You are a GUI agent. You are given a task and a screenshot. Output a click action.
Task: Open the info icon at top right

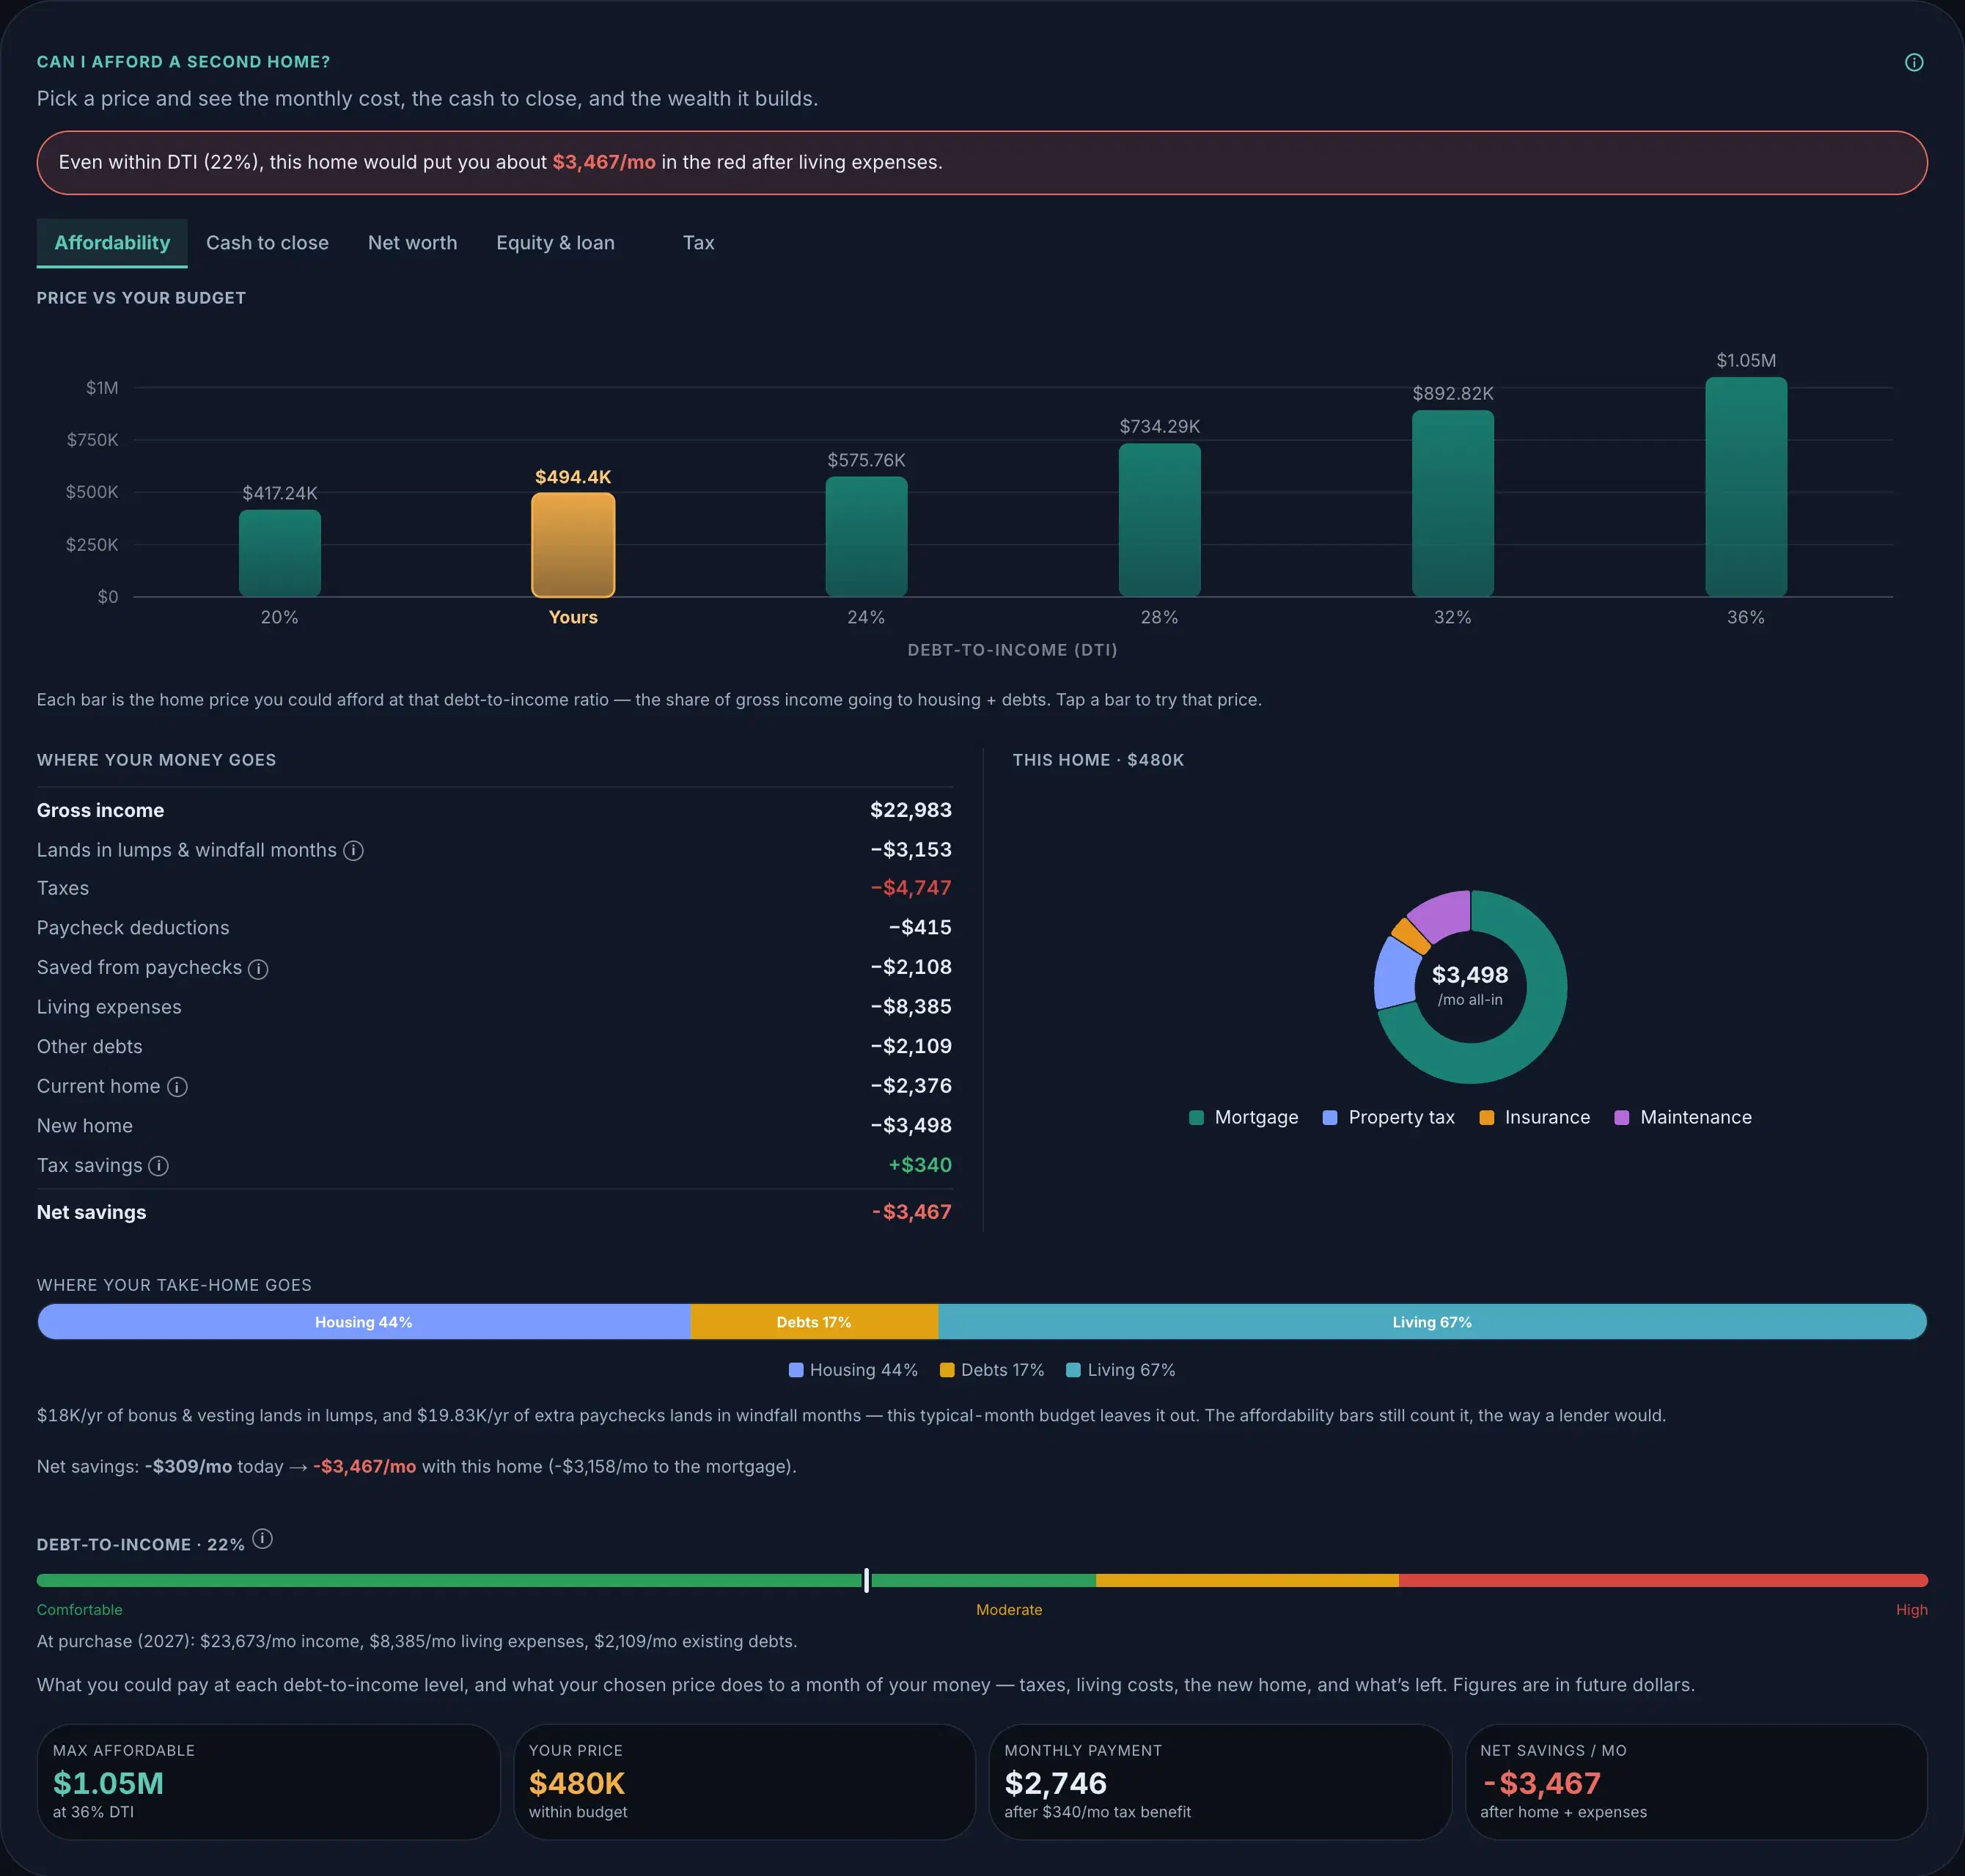coord(1913,62)
